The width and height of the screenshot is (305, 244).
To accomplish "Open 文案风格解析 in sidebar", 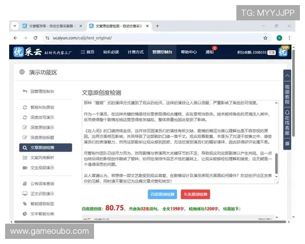I will click(38, 158).
